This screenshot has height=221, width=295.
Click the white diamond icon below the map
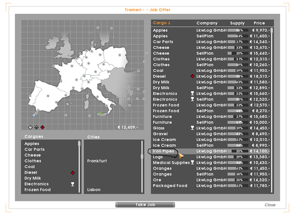[31, 127]
